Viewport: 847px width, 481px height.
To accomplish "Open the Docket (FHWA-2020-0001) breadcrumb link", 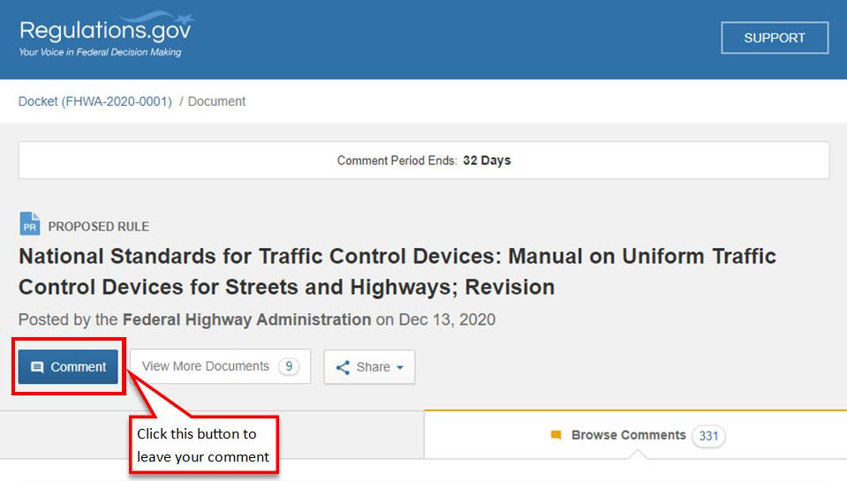I will [95, 101].
